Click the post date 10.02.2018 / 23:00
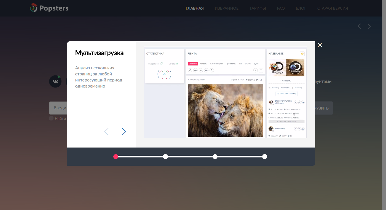The image size is (386, 210). click(196, 80)
